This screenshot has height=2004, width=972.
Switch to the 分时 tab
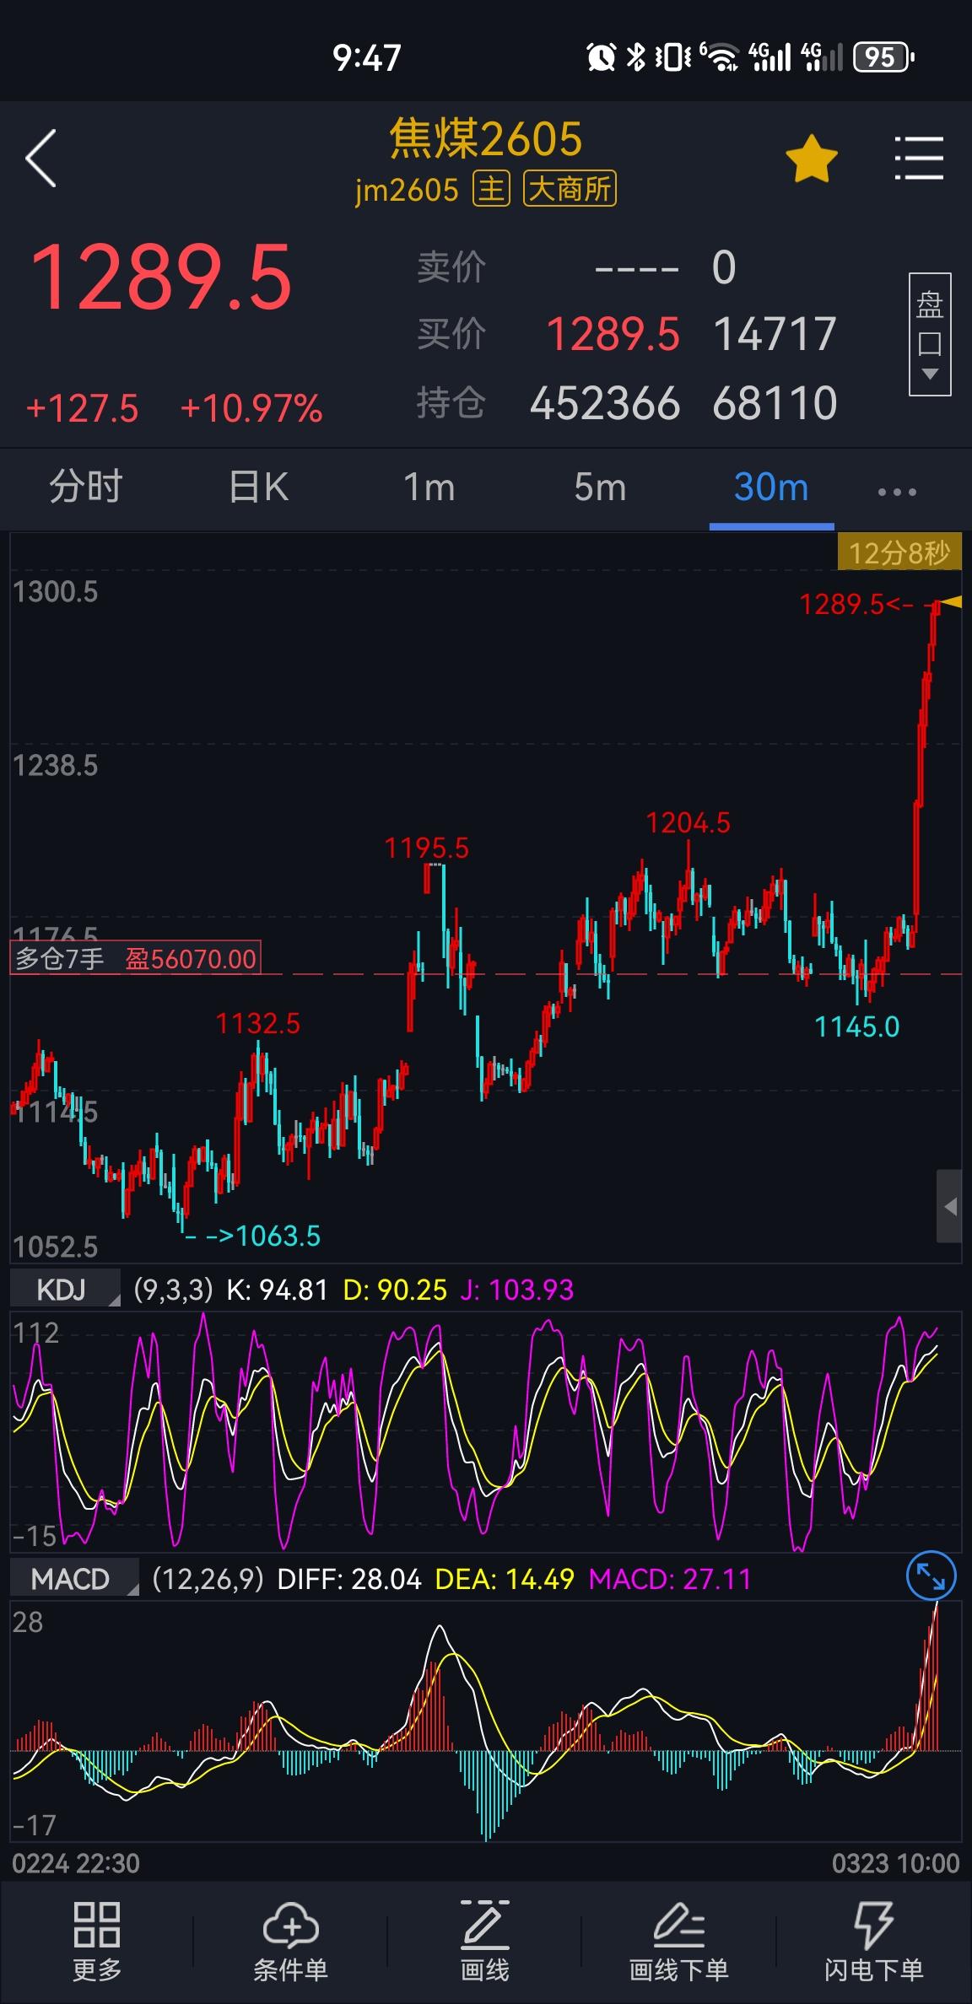85,488
